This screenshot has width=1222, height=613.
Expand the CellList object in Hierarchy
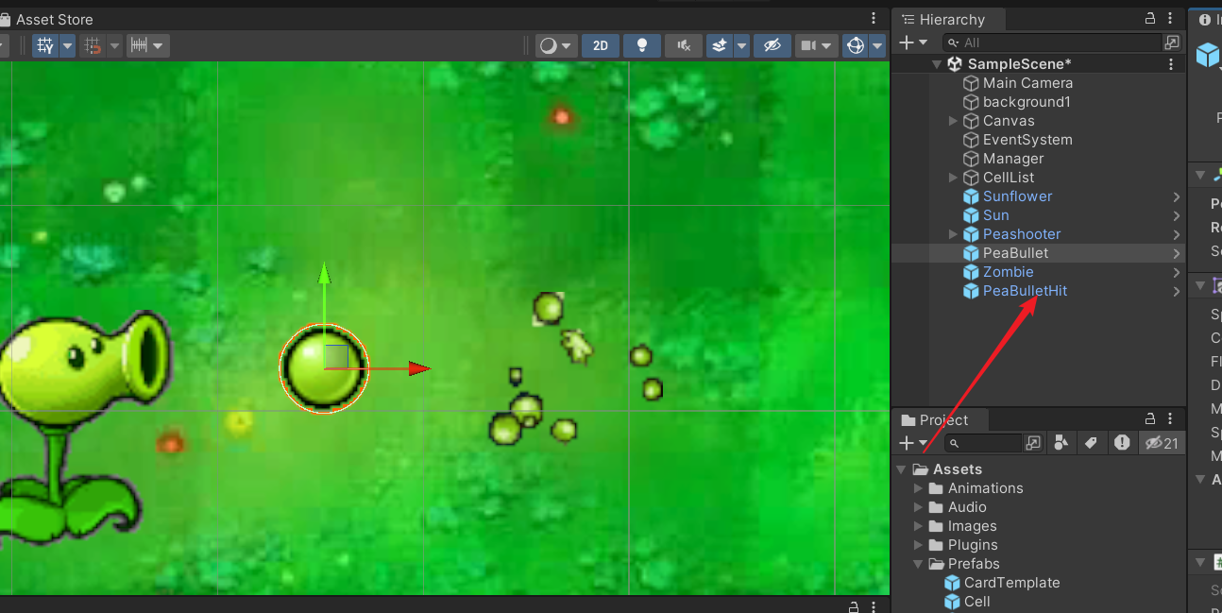953,178
